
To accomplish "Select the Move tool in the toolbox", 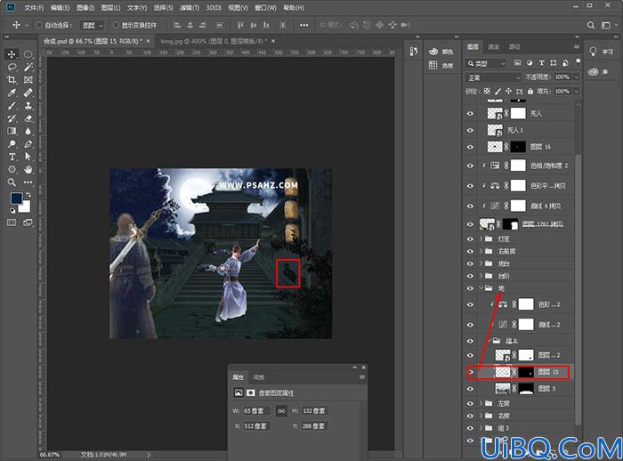I will coord(12,54).
